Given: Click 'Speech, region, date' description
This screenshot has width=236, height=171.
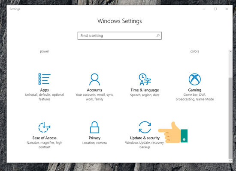Looking at the screenshot, I should point(145,95).
